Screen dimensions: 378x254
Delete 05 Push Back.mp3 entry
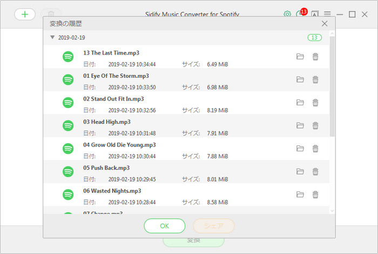click(315, 171)
